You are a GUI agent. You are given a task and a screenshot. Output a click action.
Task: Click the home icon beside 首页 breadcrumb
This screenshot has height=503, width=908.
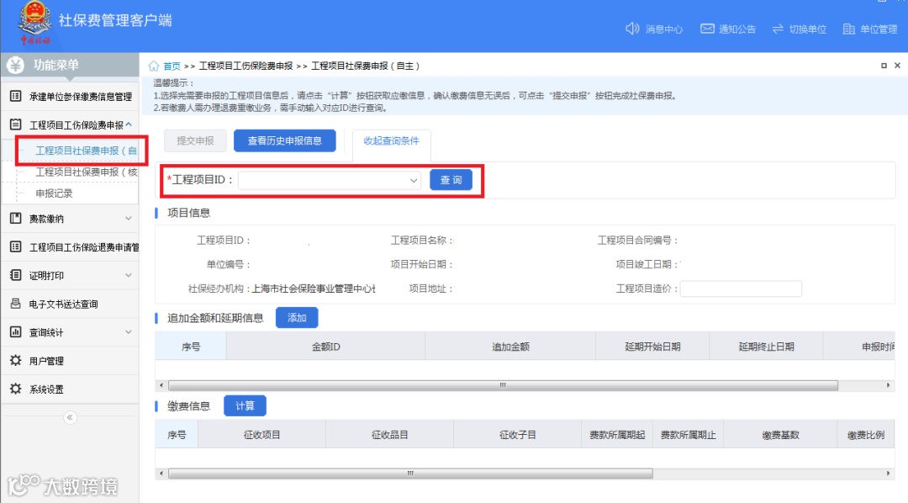(154, 66)
